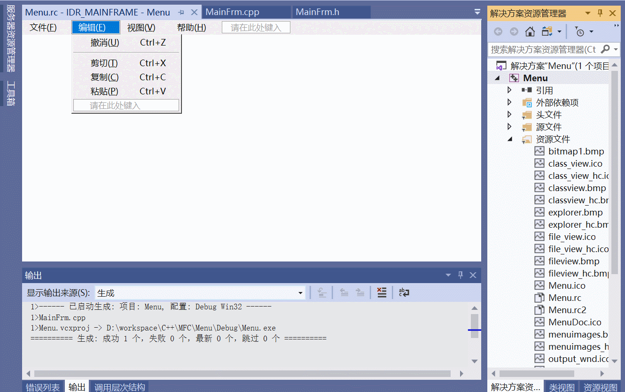Select 复制(C) menu entry
Viewport: 625px width, 392px height.
click(x=126, y=77)
